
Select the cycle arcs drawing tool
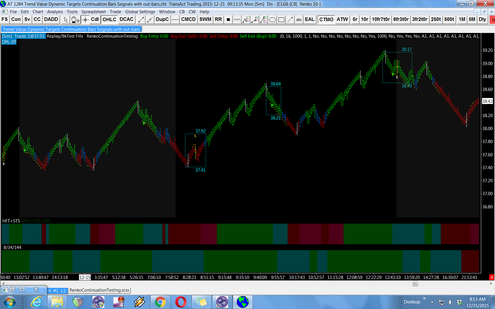pyautogui.click(x=237, y=19)
